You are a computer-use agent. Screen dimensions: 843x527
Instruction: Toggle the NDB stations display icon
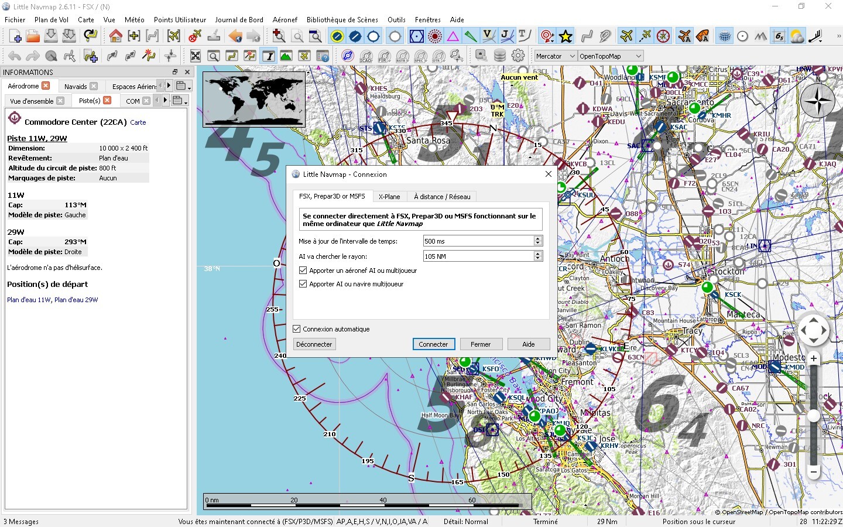435,36
